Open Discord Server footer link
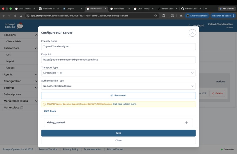The width and height of the screenshot is (237, 154). (x=115, y=149)
